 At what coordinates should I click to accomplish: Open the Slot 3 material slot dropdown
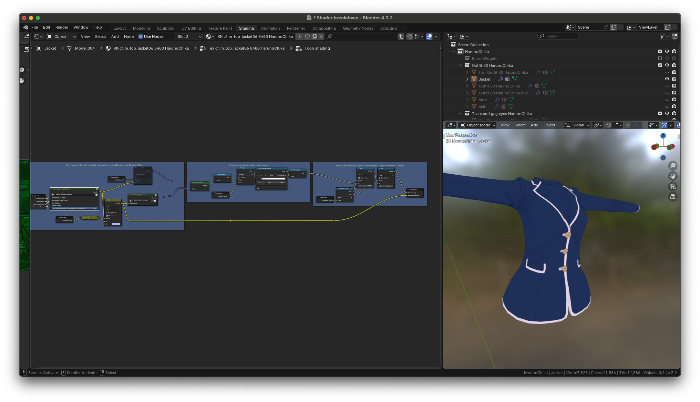pyautogui.click(x=189, y=37)
